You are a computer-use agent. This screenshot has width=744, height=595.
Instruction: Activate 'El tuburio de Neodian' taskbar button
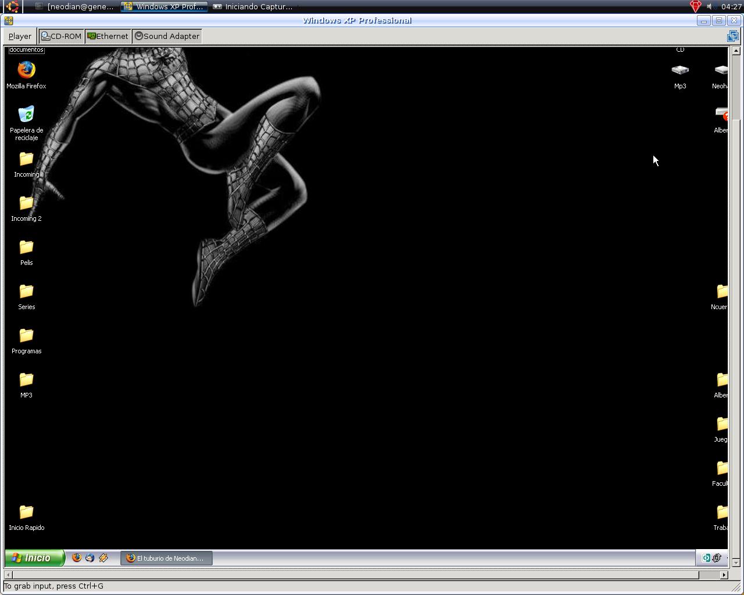point(166,558)
